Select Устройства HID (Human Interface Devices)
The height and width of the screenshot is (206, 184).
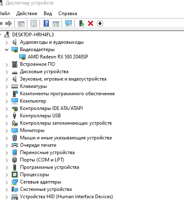(x=67, y=197)
